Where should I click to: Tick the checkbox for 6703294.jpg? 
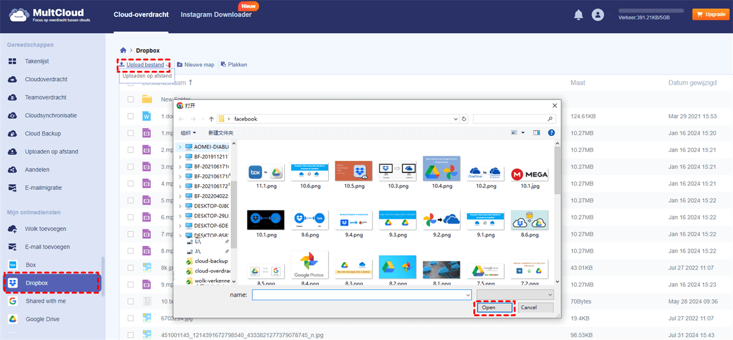coord(130,318)
